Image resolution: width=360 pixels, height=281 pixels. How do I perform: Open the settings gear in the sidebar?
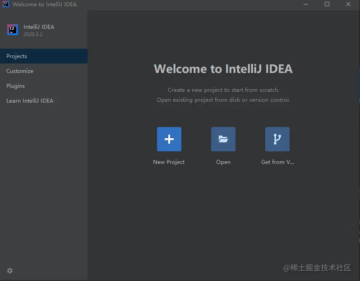[10, 271]
